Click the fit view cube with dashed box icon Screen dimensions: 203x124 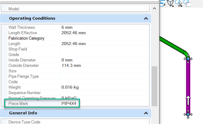click(x=187, y=3)
